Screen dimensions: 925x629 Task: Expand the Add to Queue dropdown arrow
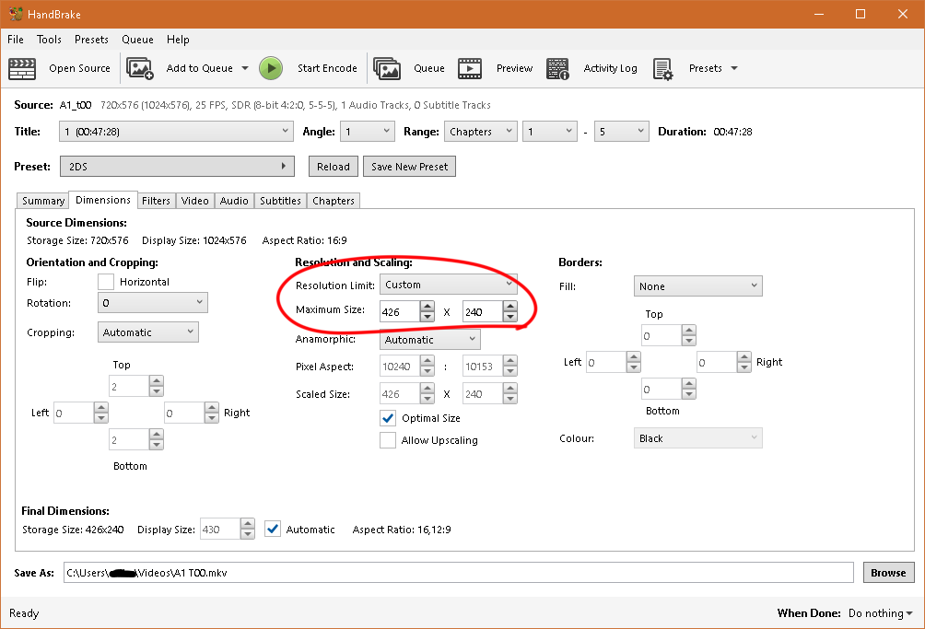[245, 68]
